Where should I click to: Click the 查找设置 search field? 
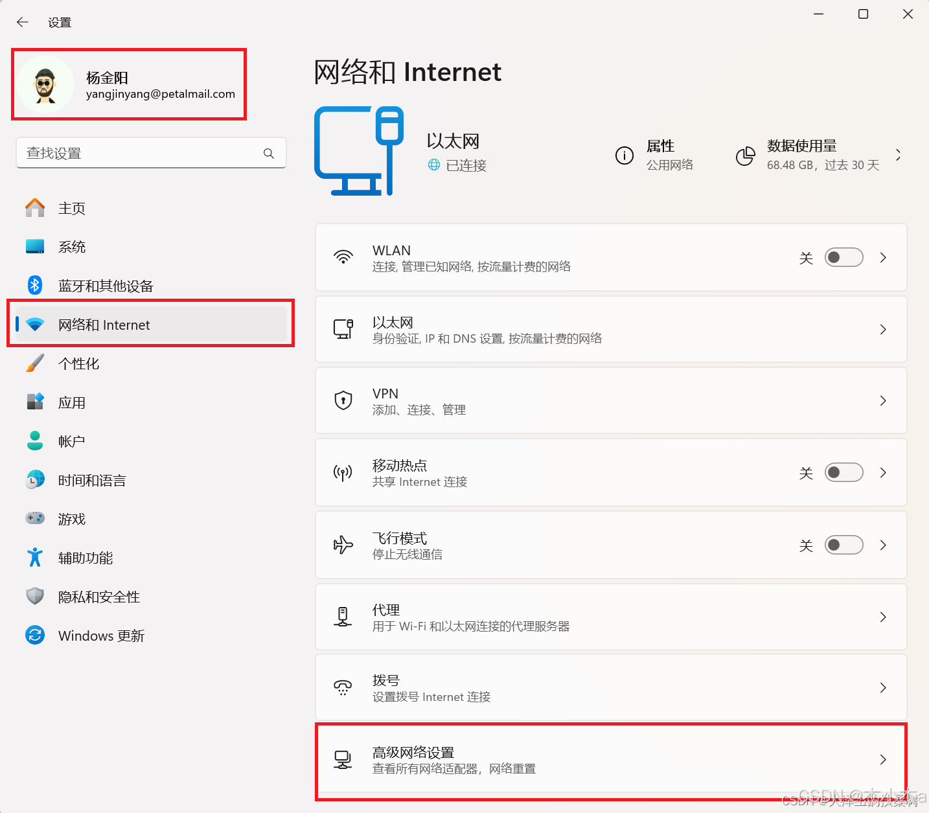click(x=151, y=154)
